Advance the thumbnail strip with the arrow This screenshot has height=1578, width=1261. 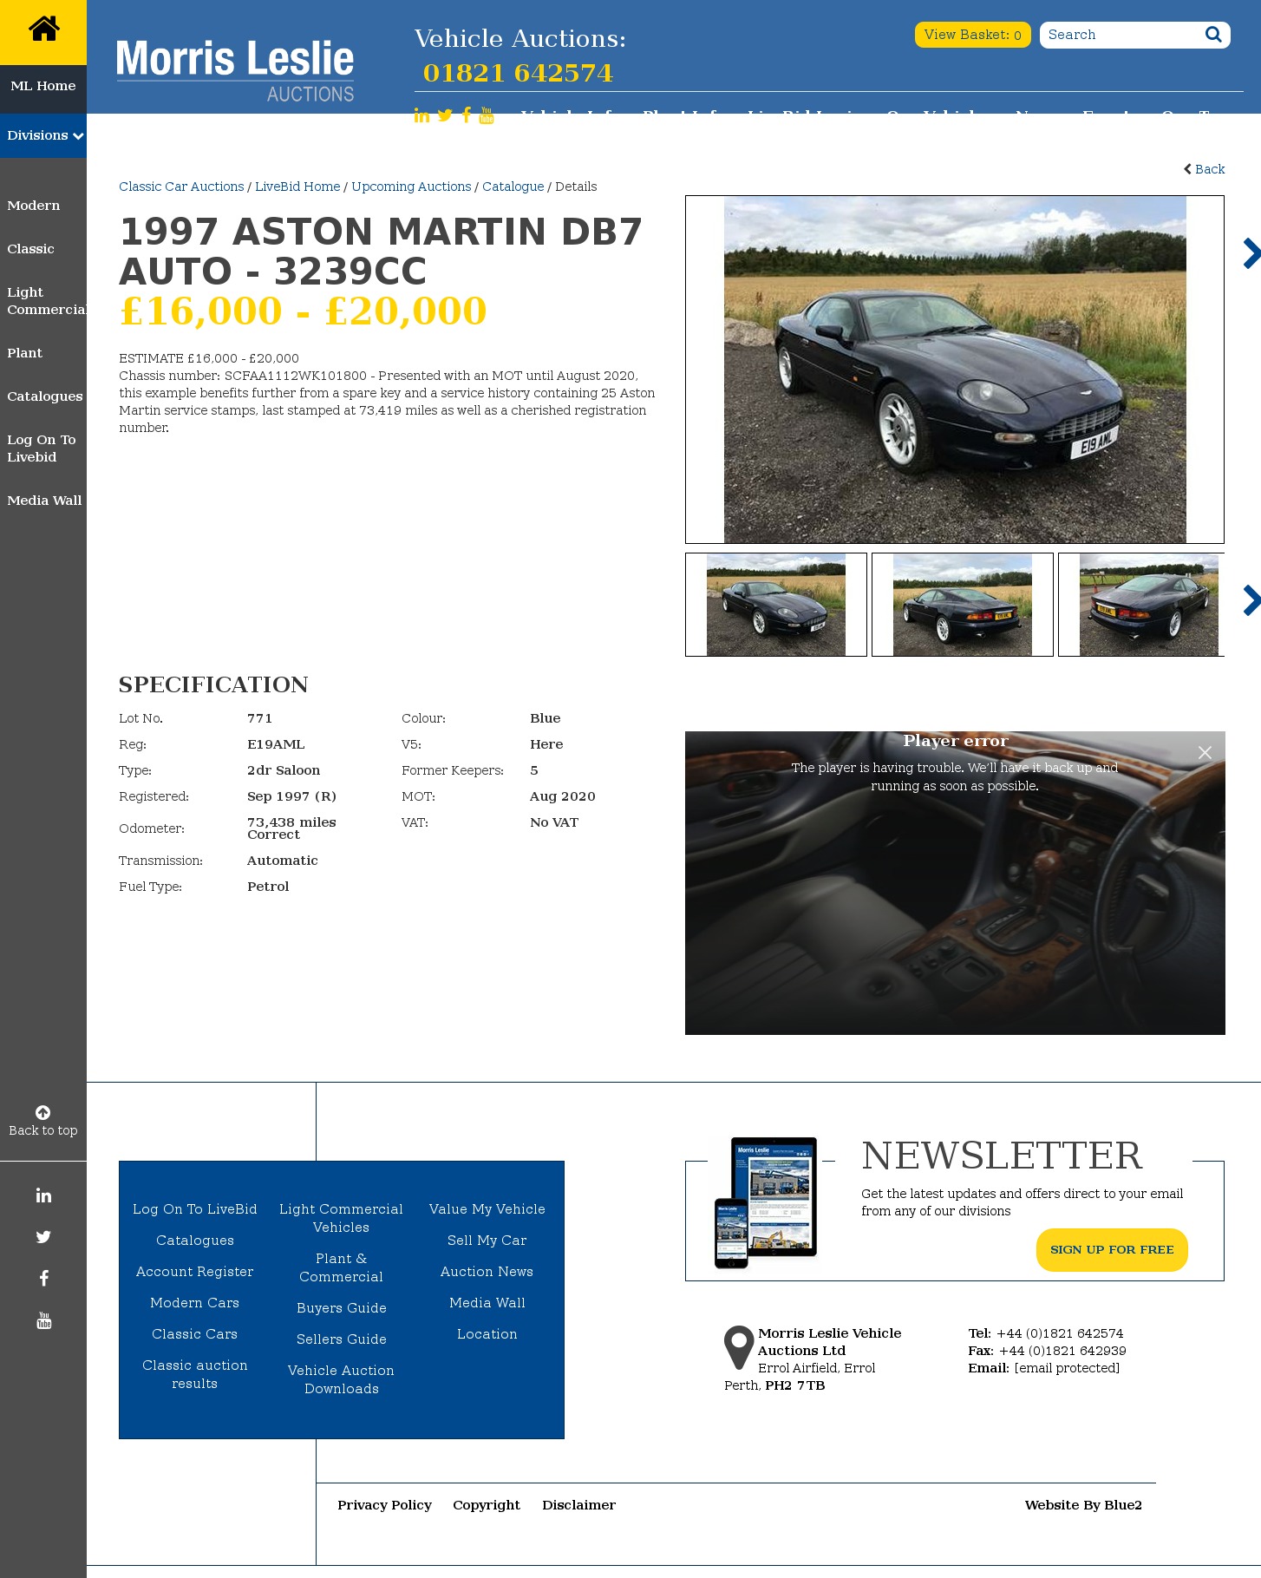pos(1251,600)
